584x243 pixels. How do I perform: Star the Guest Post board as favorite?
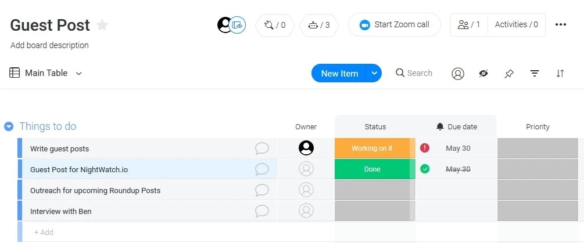[102, 25]
